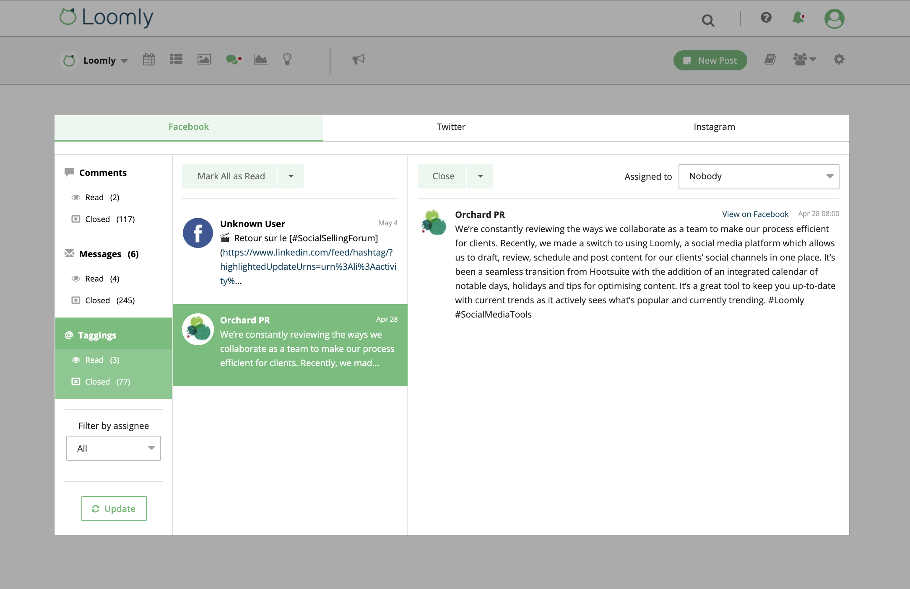Expand the team collaborators dropdown
This screenshot has height=589, width=910.
tap(804, 59)
